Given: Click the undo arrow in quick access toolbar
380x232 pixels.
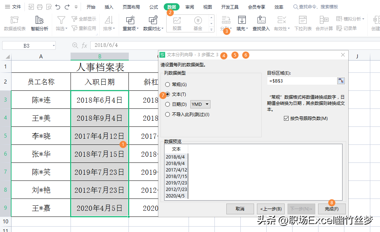Looking at the screenshot, I should pos(58,7).
